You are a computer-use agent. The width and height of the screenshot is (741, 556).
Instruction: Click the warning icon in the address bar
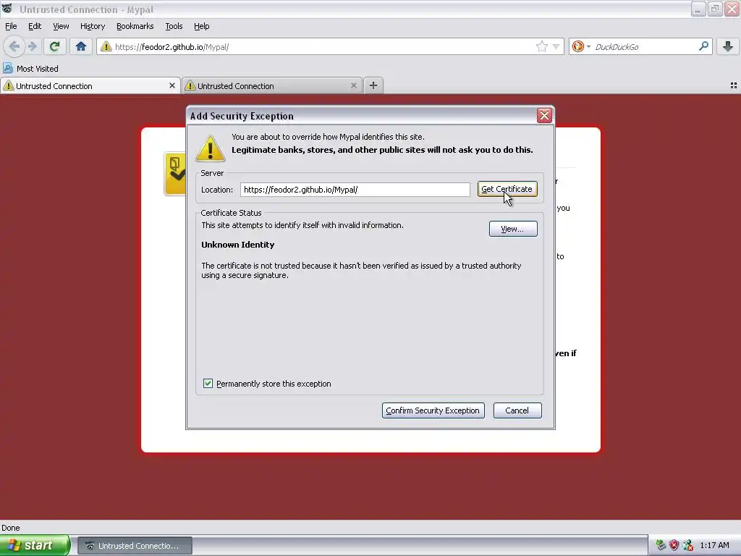coord(106,46)
